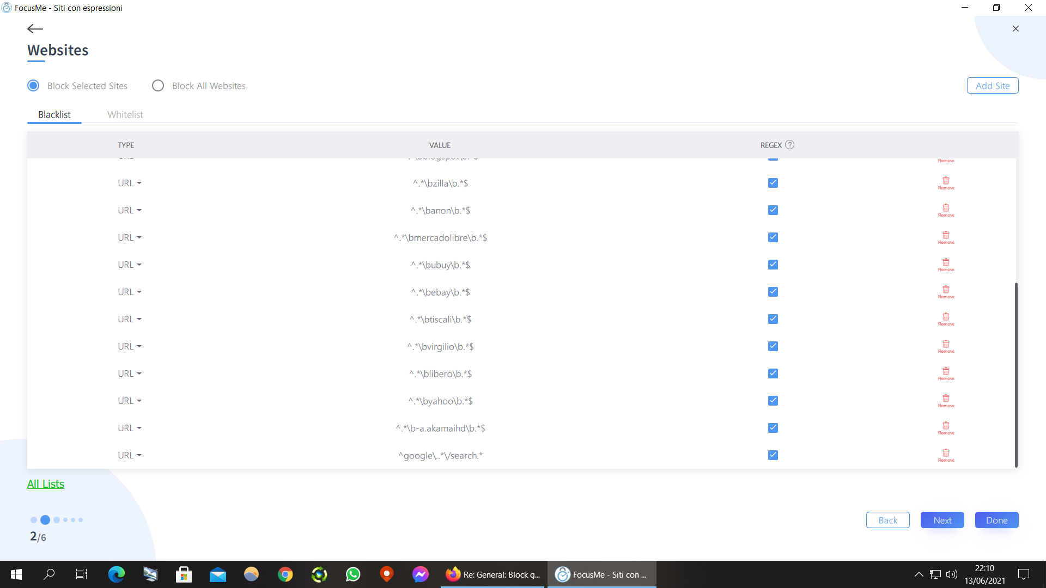Delete the google search regex row
Screen dimensions: 1046x588
[946, 455]
